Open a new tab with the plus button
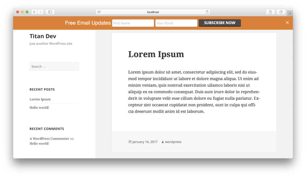The image size is (306, 177). tap(290, 13)
